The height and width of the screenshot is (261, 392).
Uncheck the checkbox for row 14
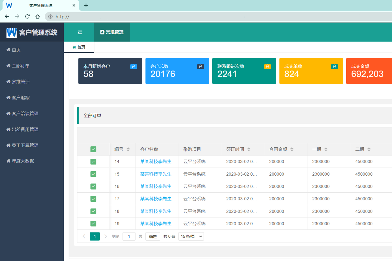point(93,162)
